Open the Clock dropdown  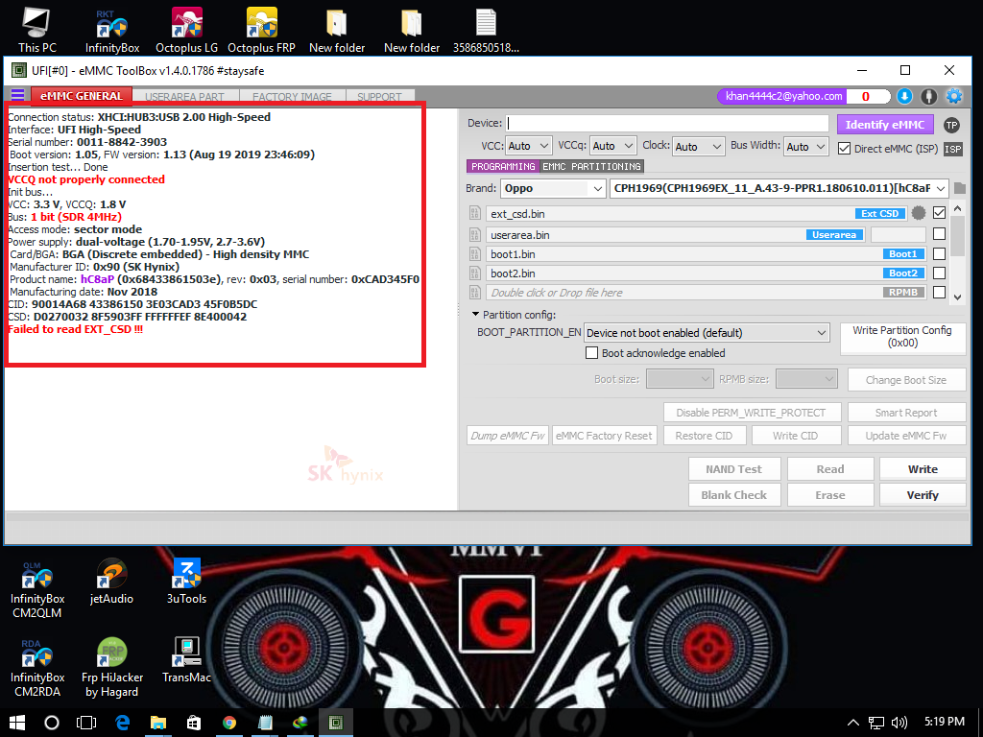[699, 146]
